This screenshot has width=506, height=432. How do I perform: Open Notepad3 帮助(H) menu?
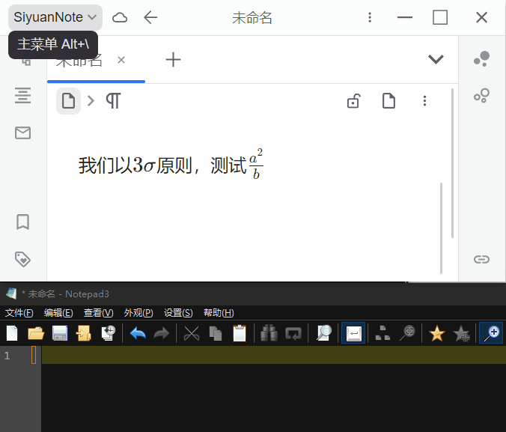[219, 313]
